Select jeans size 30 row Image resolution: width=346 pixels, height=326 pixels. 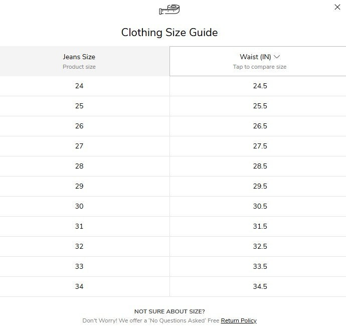click(x=79, y=206)
